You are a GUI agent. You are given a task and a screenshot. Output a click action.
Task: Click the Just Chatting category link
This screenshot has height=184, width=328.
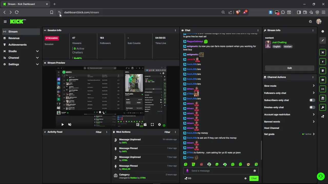tap(279, 42)
